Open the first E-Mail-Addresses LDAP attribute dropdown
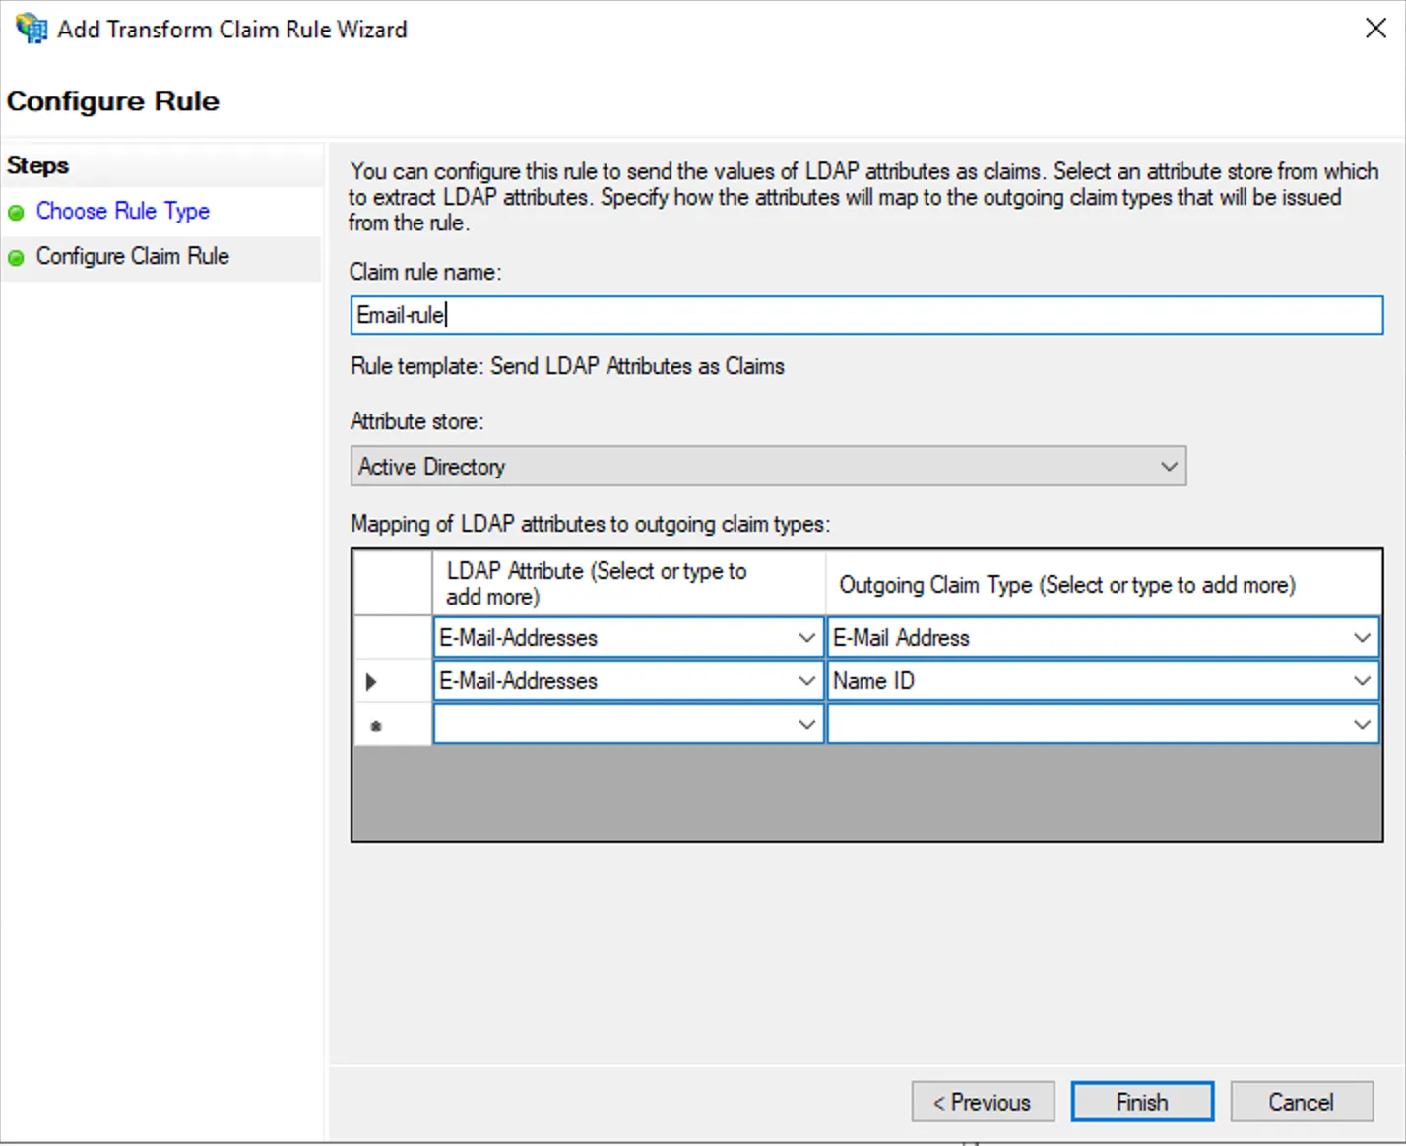The height and width of the screenshot is (1146, 1406). [x=806, y=637]
